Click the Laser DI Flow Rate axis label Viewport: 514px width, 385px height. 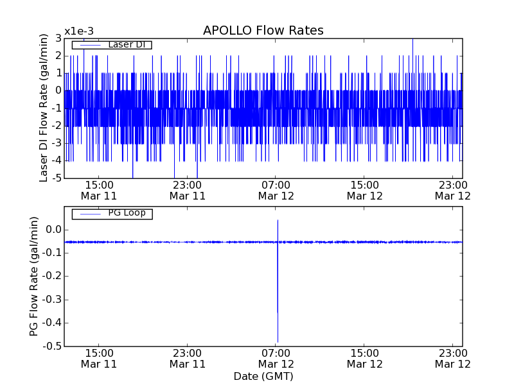pos(43,108)
